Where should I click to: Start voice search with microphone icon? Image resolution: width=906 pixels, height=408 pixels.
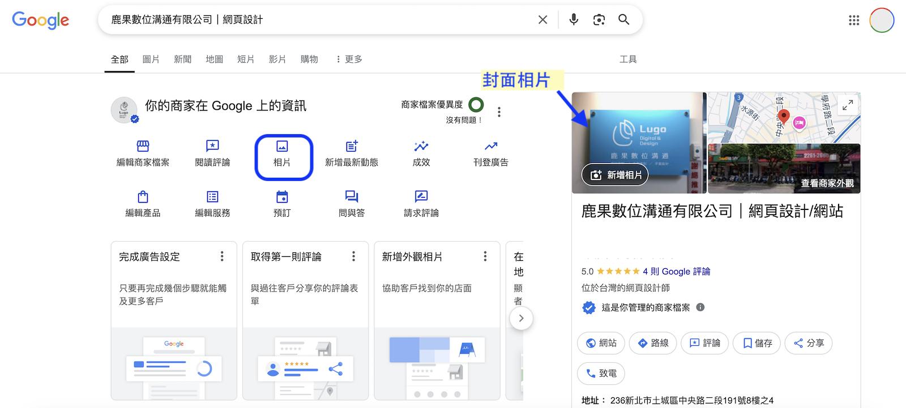click(x=574, y=20)
